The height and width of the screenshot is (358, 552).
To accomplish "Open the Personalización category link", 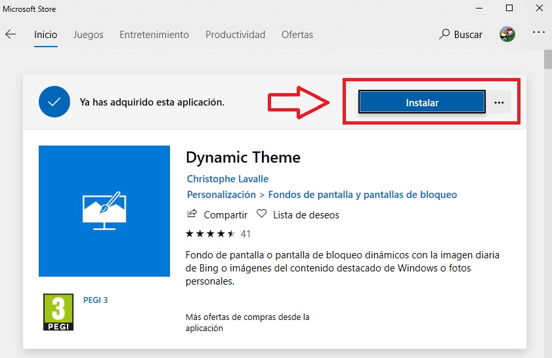I will pyautogui.click(x=221, y=195).
